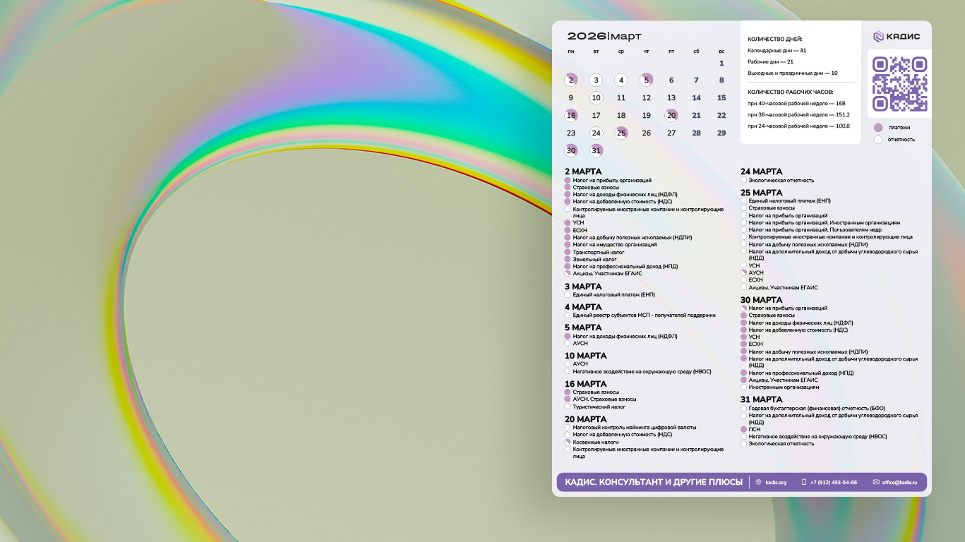Screen dimensions: 965x542
Task: Click the globe icon beside kadis.org
Action: coord(759,483)
